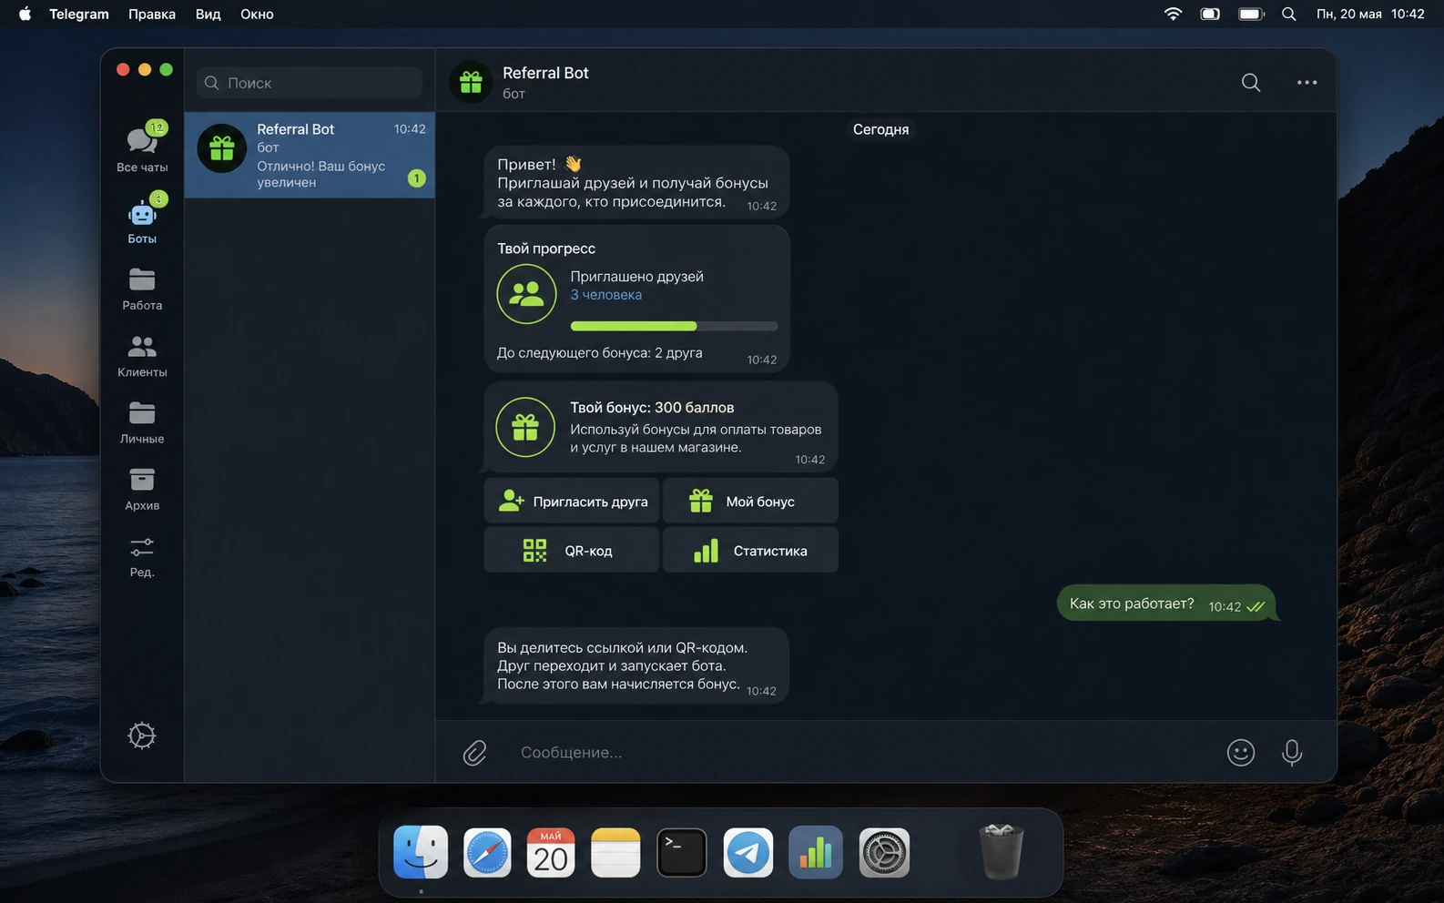Click the friends icon in progress card

point(526,293)
